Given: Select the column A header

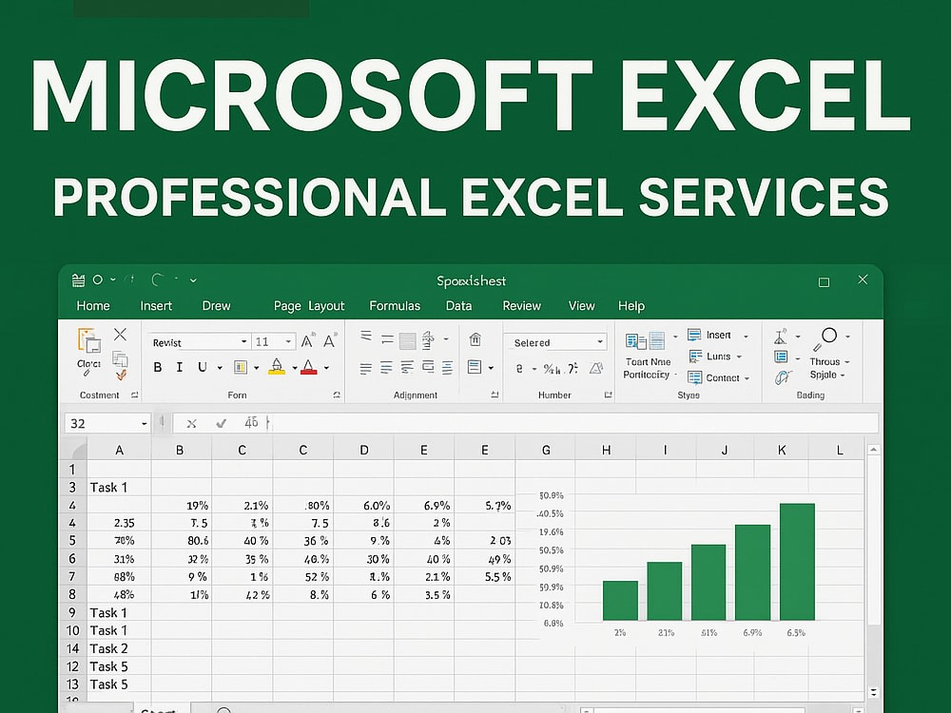Looking at the screenshot, I should pyautogui.click(x=120, y=450).
